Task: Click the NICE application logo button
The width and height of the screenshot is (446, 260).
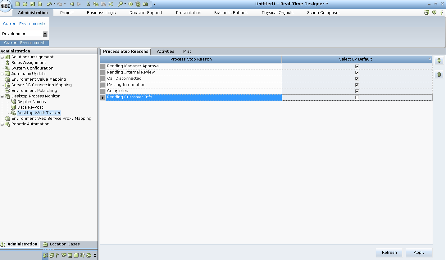Action: (5, 6)
